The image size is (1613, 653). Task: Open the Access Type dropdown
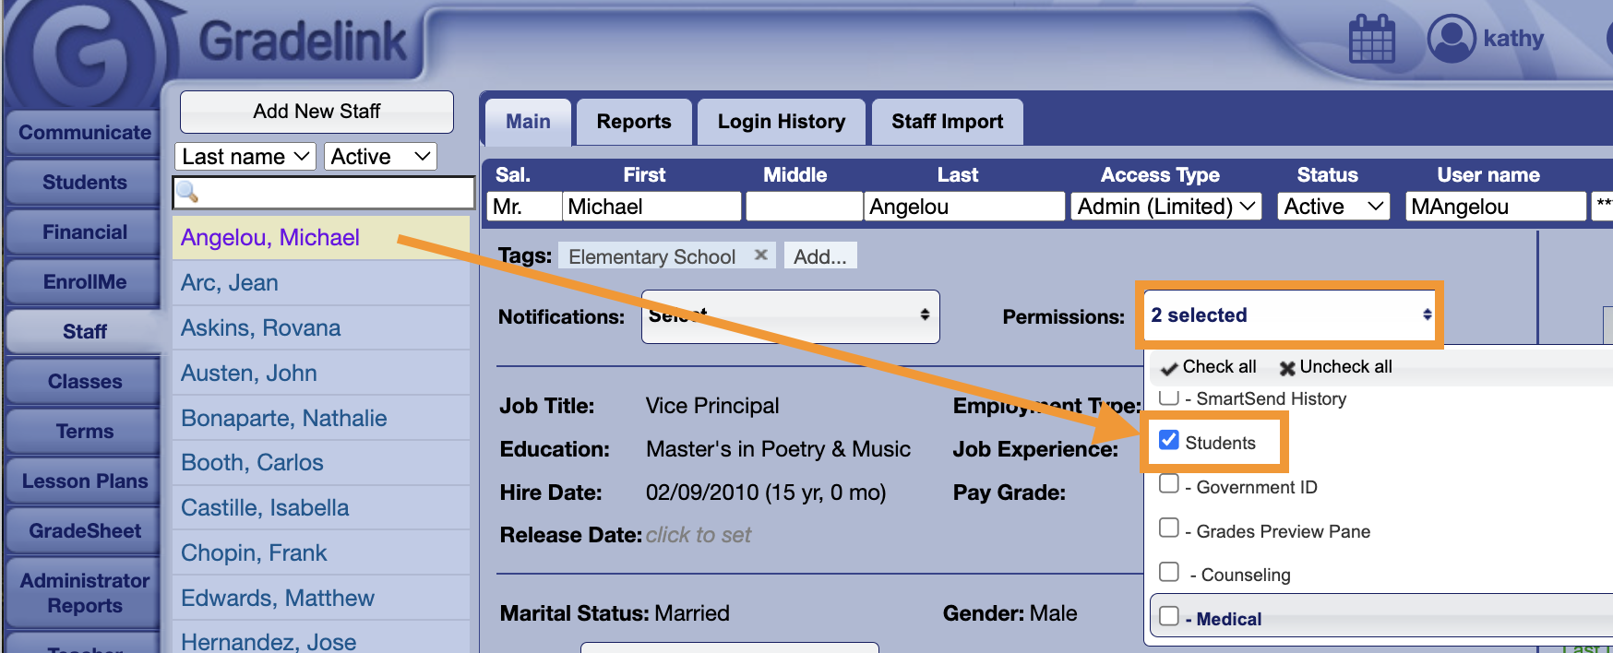1166,207
